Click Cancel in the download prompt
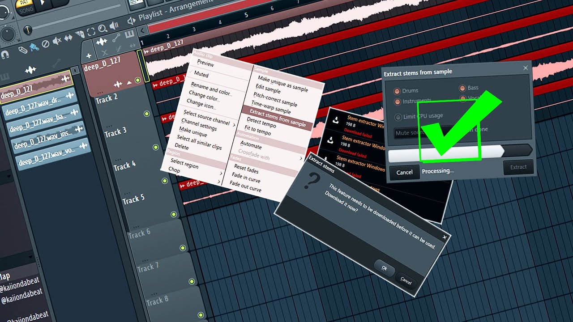This screenshot has width=573, height=322. point(406,280)
